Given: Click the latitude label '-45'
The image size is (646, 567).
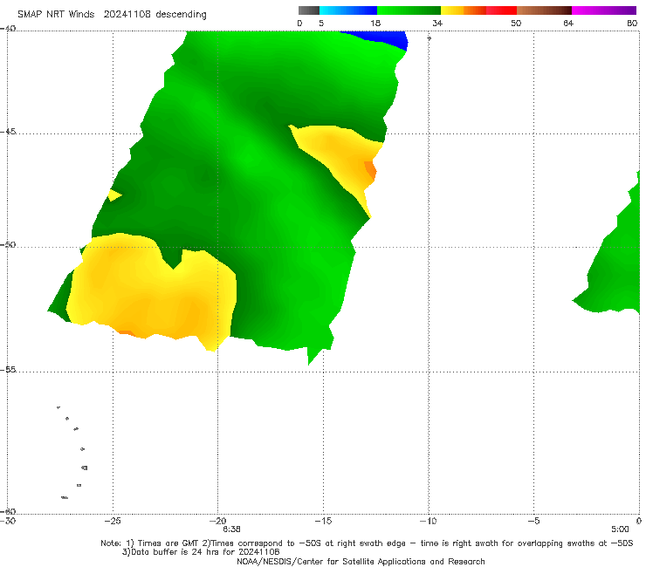Looking at the screenshot, I should 8,132.
